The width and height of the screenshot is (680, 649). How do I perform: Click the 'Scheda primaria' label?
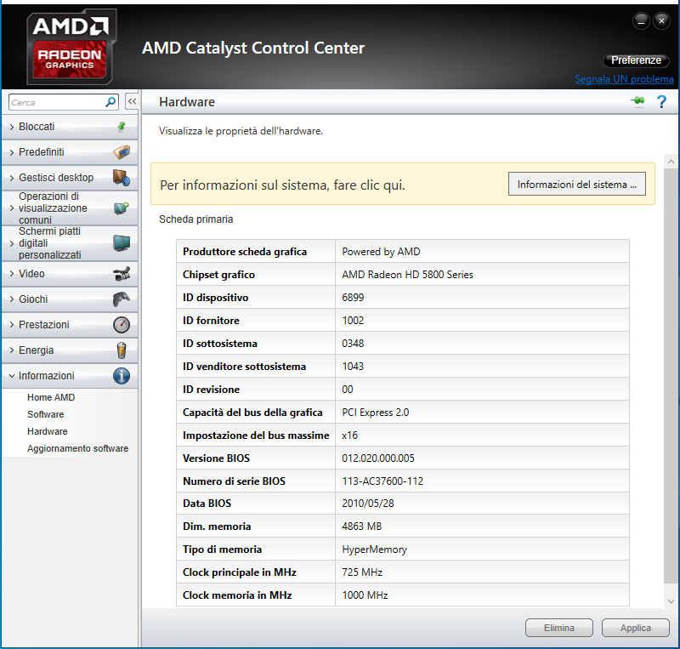(x=195, y=219)
